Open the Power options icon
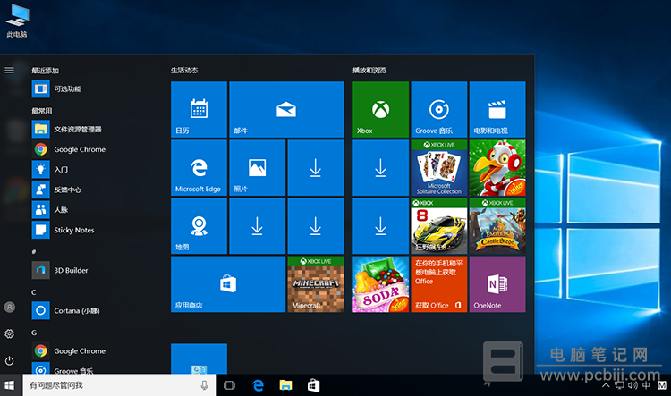Image resolution: width=671 pixels, height=396 pixels. tap(10, 361)
